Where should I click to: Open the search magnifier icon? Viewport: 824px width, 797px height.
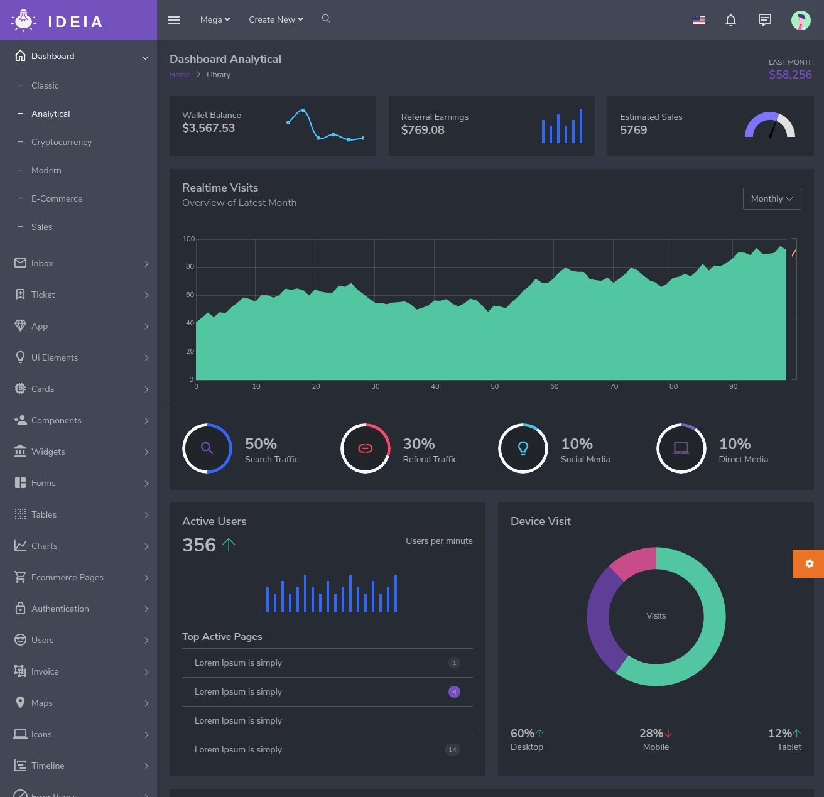[326, 19]
